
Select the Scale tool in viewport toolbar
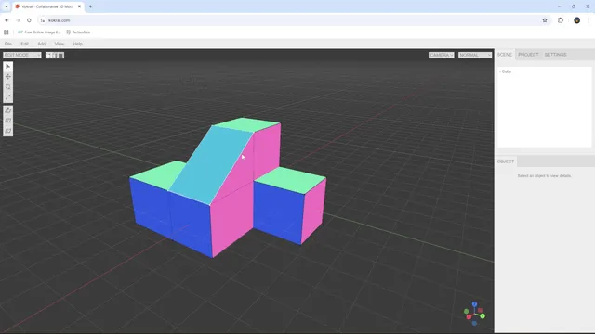(8, 97)
